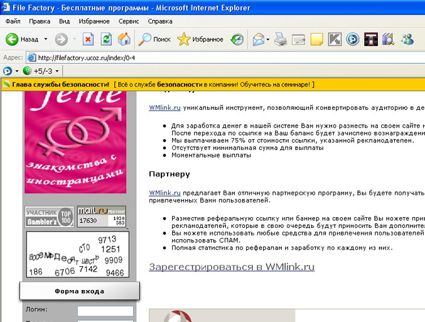Click Зарегестрироваться в WMlink.ru link

click(232, 267)
